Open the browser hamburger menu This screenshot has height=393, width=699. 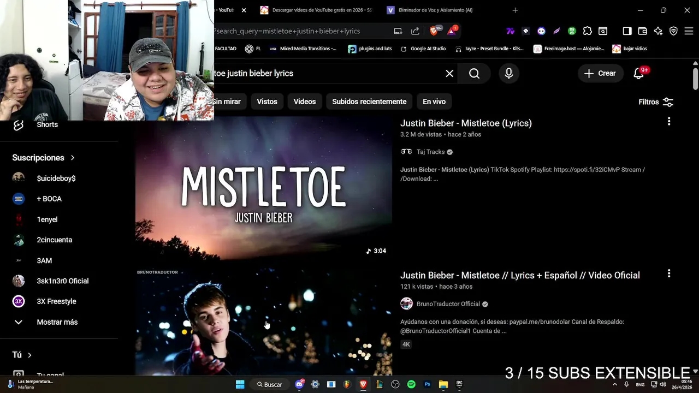coord(689,31)
